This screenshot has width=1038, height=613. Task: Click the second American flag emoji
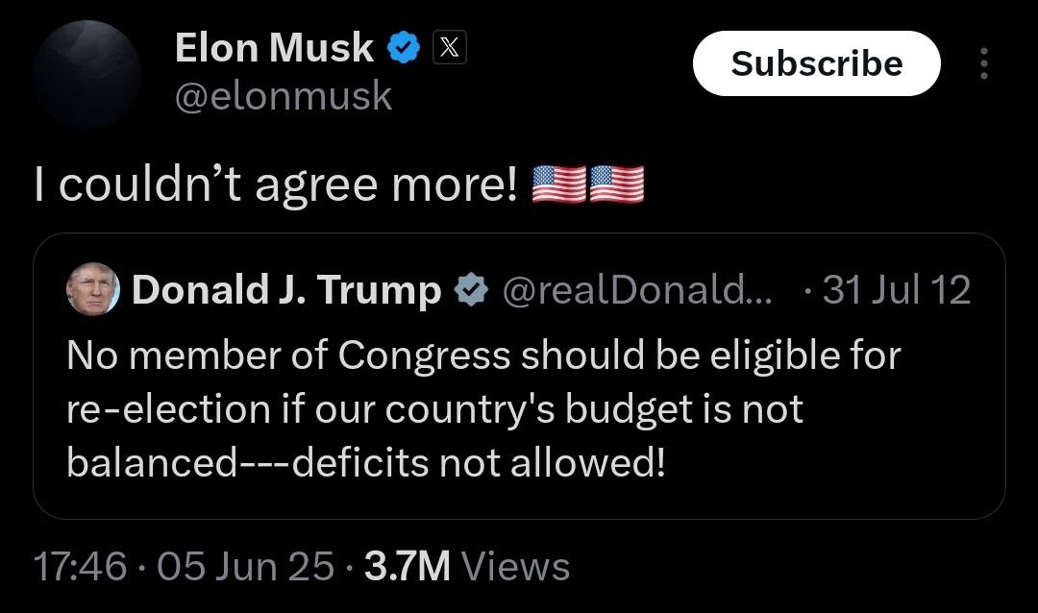pyautogui.click(x=616, y=185)
